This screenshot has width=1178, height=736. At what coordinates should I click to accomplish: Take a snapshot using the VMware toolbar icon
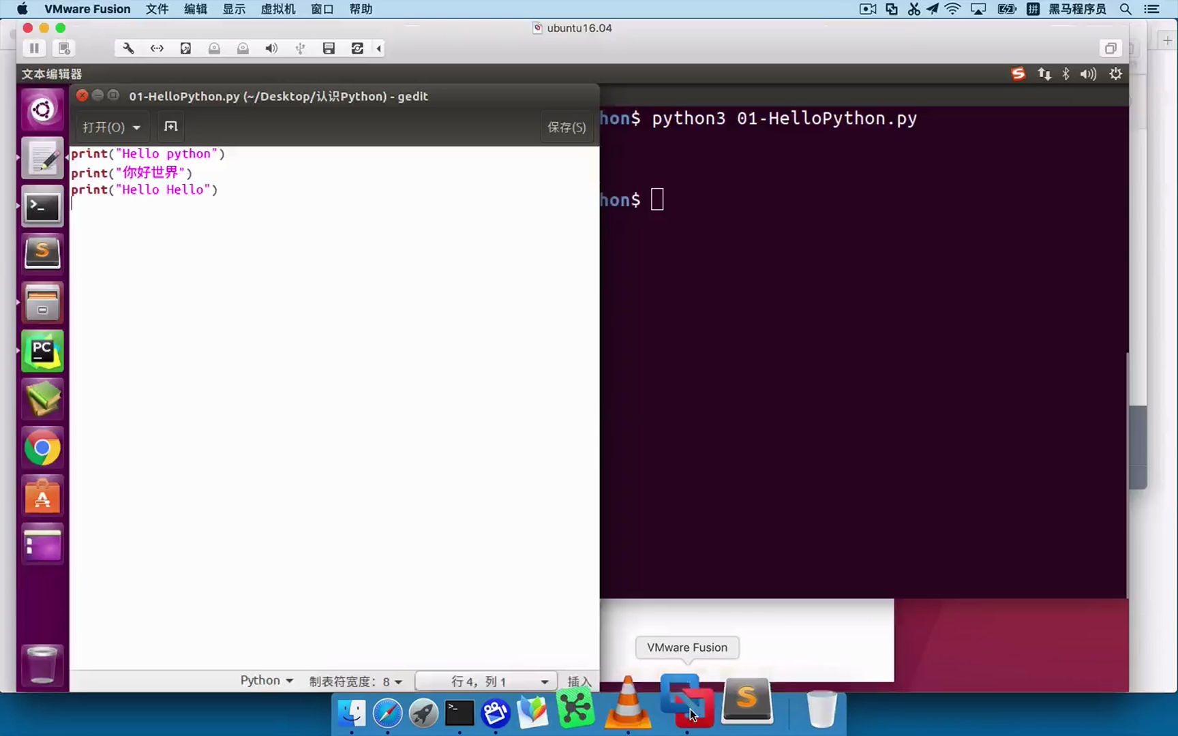64,48
